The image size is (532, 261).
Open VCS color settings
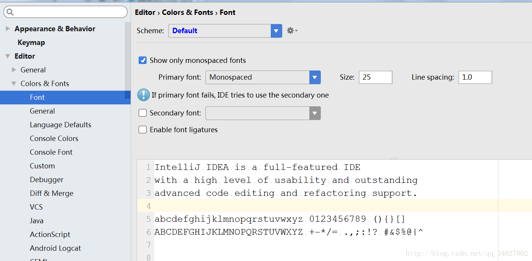coord(36,207)
